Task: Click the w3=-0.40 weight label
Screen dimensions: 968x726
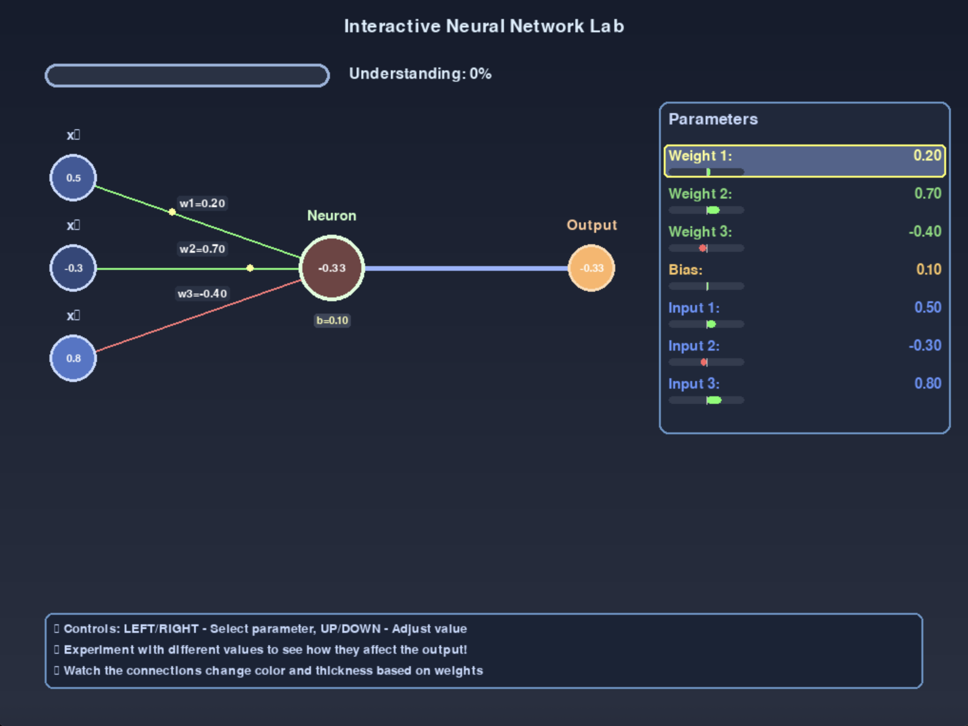Action: (x=202, y=294)
